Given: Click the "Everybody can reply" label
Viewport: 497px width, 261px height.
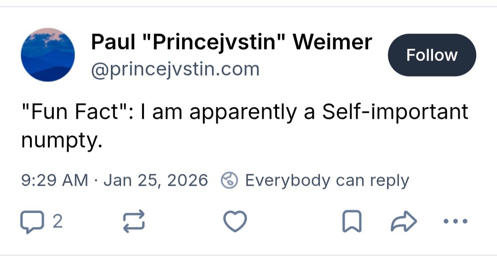Looking at the screenshot, I should coord(327,180).
